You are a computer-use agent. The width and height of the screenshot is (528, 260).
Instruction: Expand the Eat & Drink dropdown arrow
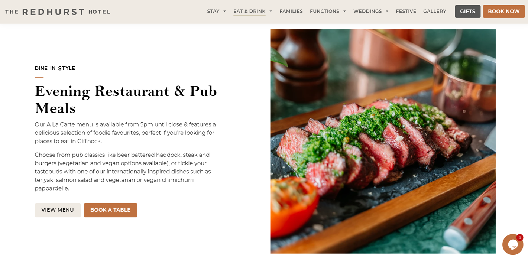point(271,12)
